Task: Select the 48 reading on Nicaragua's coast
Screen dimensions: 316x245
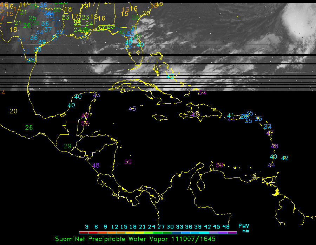Action: pyautogui.click(x=96, y=166)
